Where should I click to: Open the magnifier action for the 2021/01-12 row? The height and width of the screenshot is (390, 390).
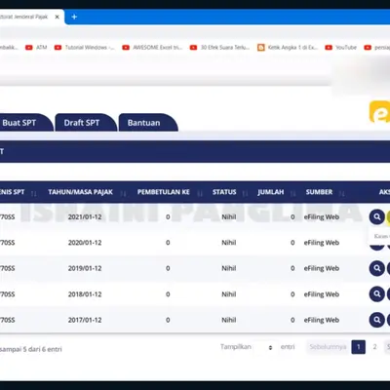[x=377, y=216]
